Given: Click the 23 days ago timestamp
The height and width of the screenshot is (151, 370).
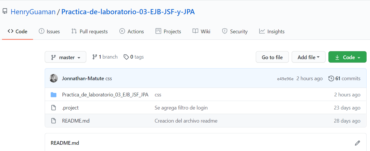Looking at the screenshot, I should (x=347, y=108).
